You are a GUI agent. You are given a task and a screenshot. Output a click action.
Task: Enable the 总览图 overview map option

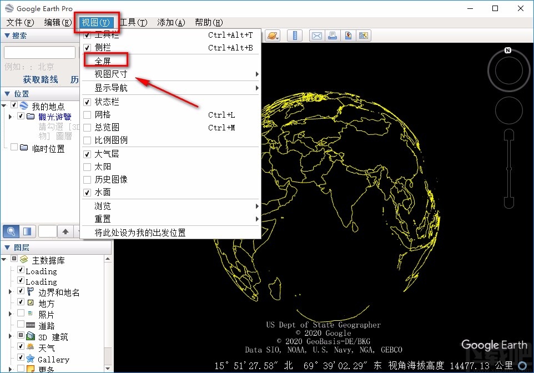[87, 128]
